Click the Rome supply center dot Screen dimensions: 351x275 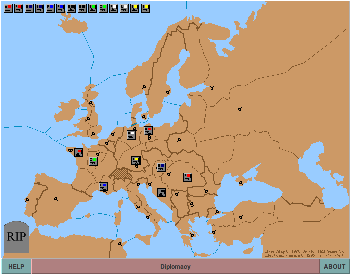(138, 207)
